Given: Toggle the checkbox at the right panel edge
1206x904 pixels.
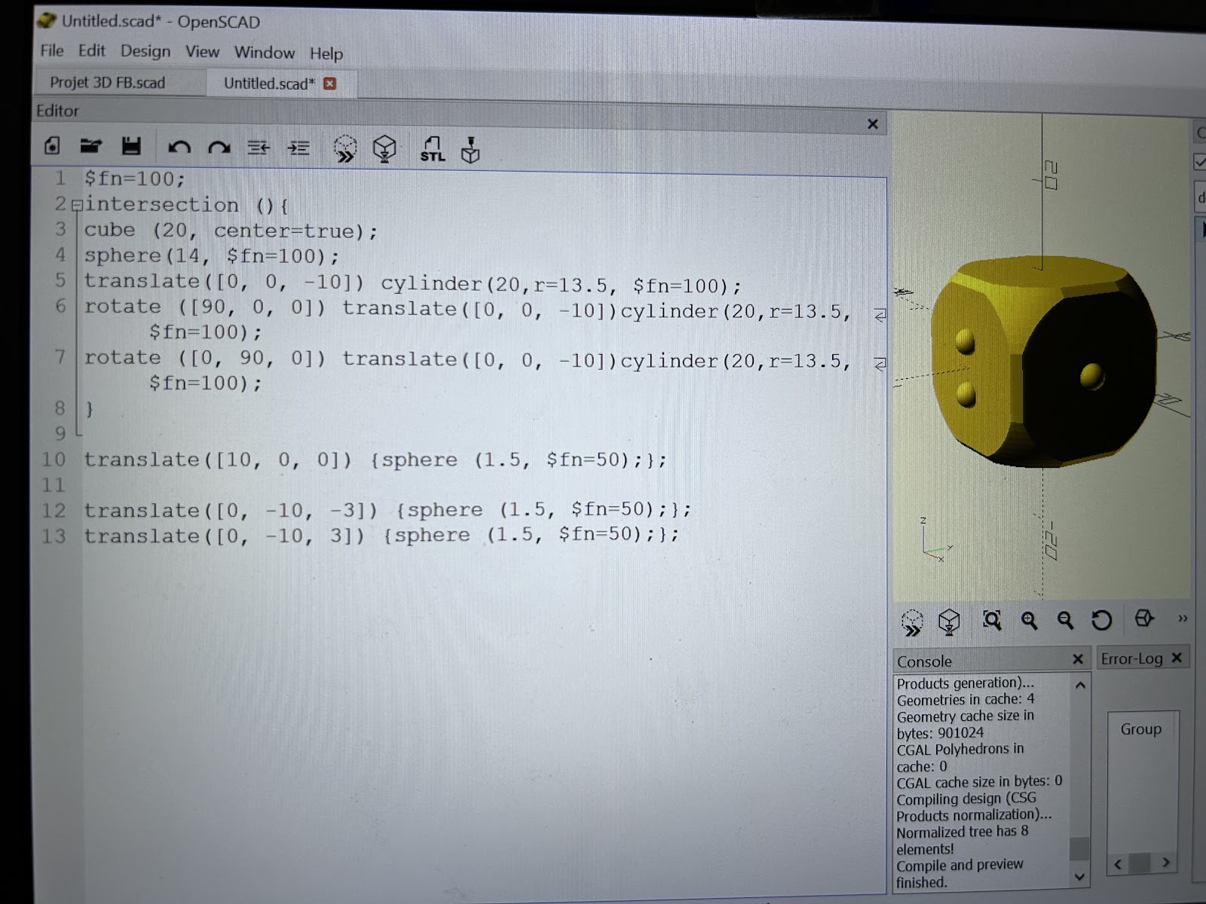Looking at the screenshot, I should tap(1200, 162).
